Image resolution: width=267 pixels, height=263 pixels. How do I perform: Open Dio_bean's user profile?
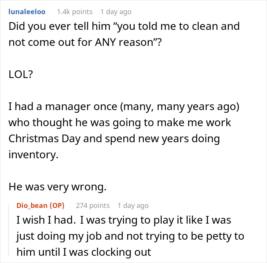tap(32, 205)
